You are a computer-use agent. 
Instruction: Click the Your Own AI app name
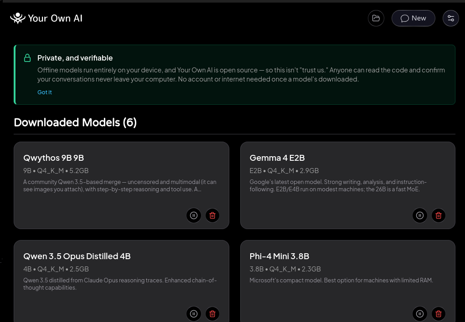tap(55, 18)
